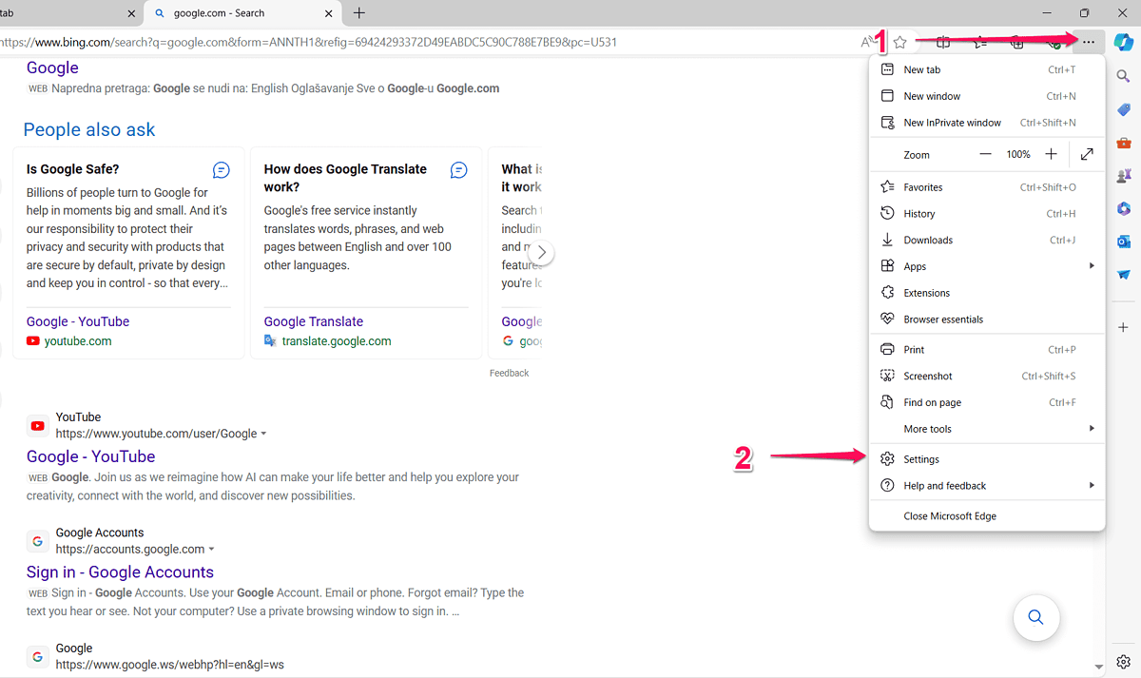Open the Outlook sidebar icon

[x=1123, y=242]
